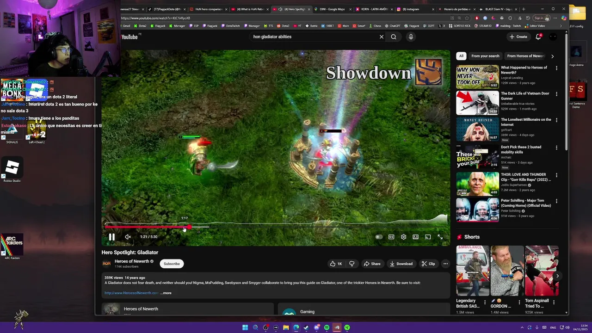Screen dimensions: 592x333
Task: Dislike the Hero Spotlight video
Action: [352, 264]
